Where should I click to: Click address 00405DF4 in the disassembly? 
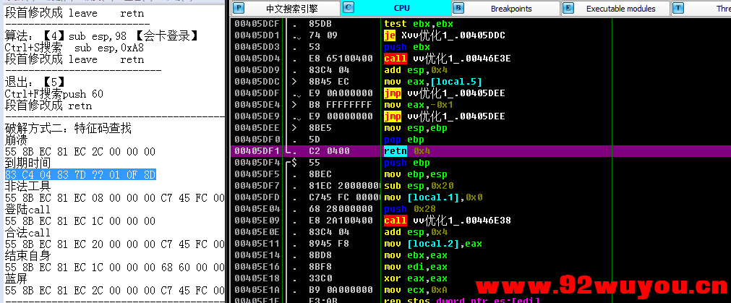coord(257,163)
